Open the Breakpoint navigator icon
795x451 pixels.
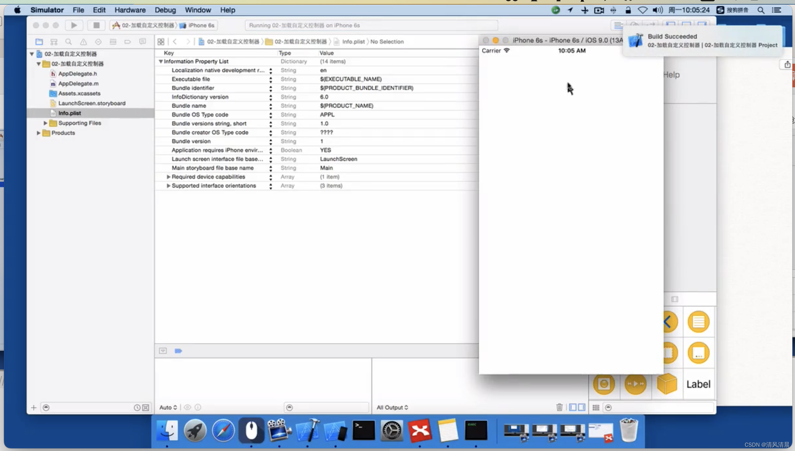pyautogui.click(x=127, y=42)
